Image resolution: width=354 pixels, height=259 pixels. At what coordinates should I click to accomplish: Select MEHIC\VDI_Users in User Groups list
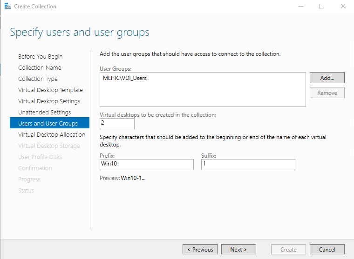tap(125, 79)
